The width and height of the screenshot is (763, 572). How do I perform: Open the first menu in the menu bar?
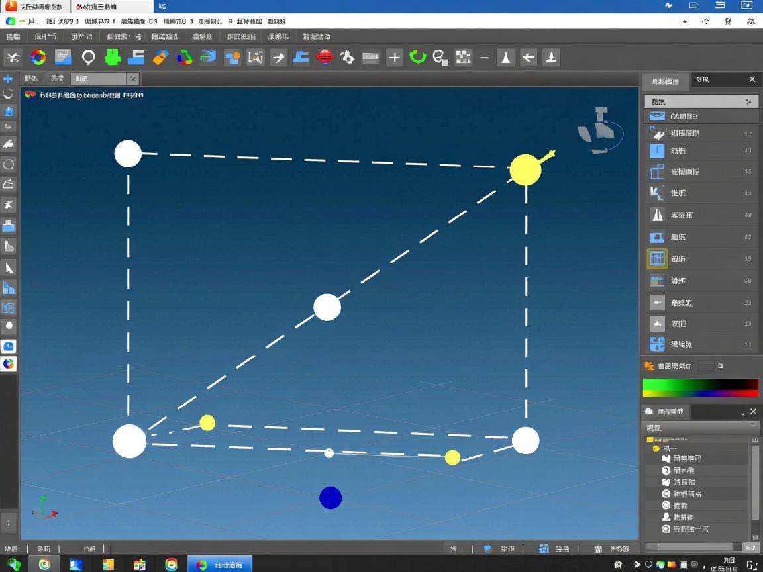click(13, 36)
